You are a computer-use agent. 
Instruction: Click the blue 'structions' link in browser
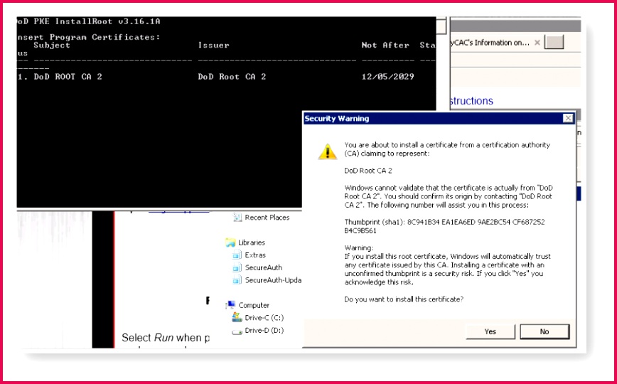pos(471,101)
